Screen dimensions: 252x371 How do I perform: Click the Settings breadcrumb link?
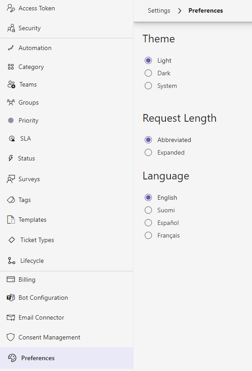(x=159, y=11)
